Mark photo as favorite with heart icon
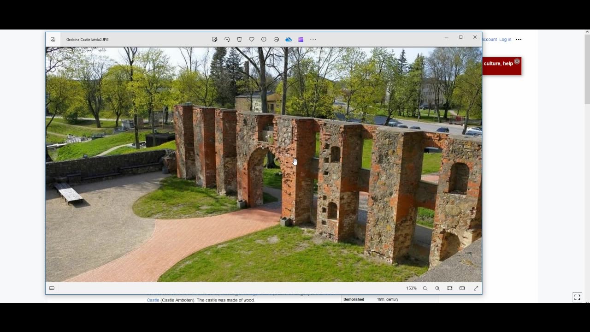Image resolution: width=590 pixels, height=332 pixels. 252,40
